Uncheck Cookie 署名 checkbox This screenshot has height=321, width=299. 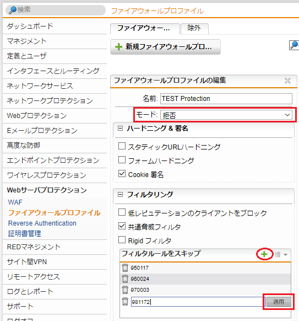(x=122, y=174)
